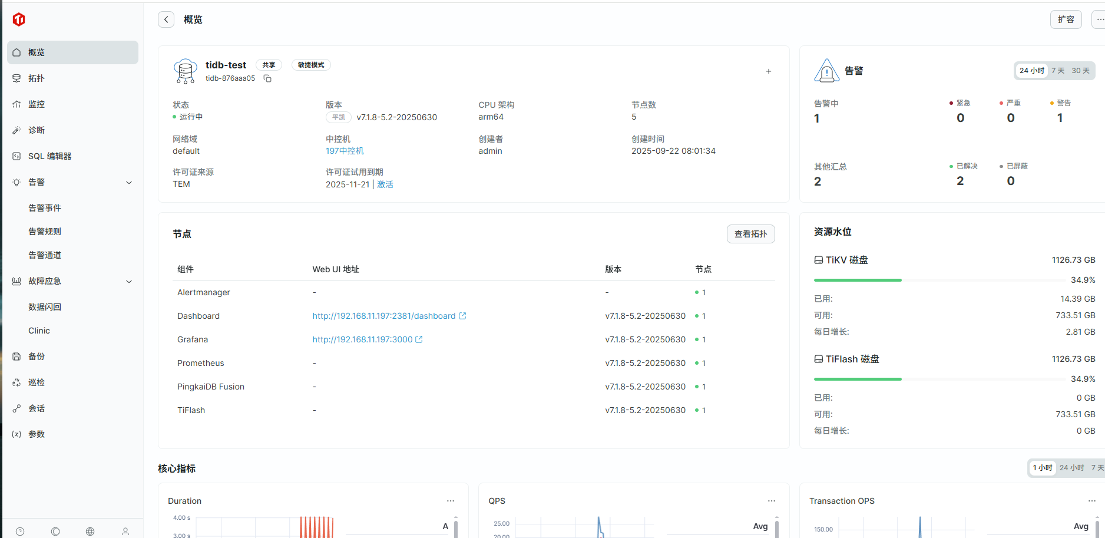1105x538 pixels.
Task: Open external link icon next to Grafana URL
Action: [419, 339]
